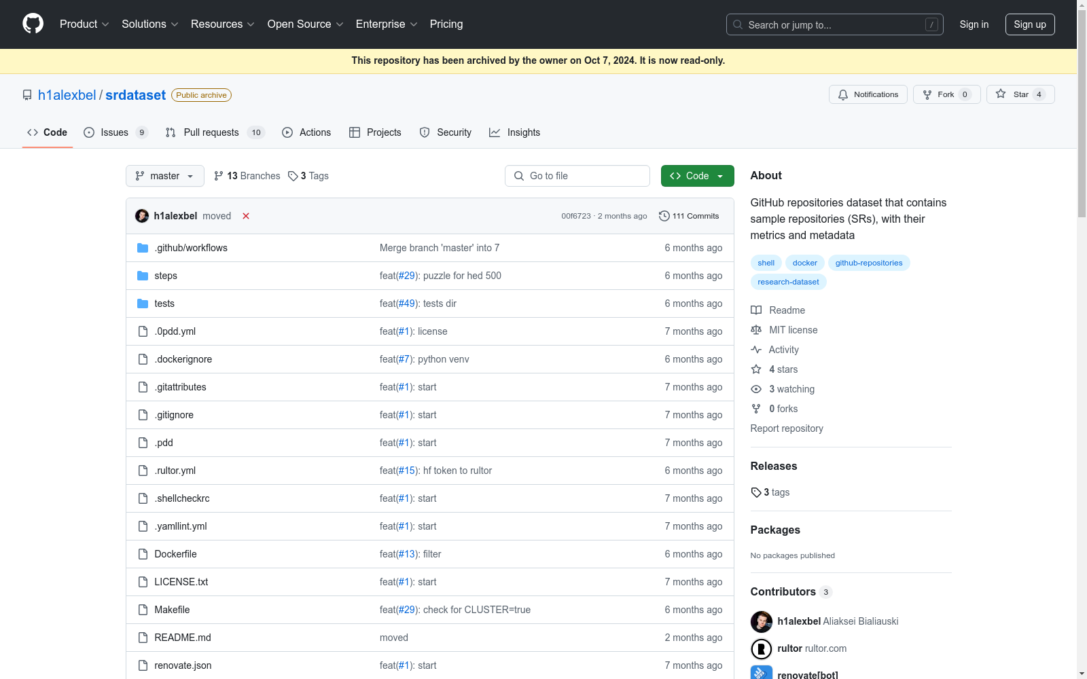Screen dimensions: 1087x679
Task: Click the Go to file search field
Action: point(577,176)
